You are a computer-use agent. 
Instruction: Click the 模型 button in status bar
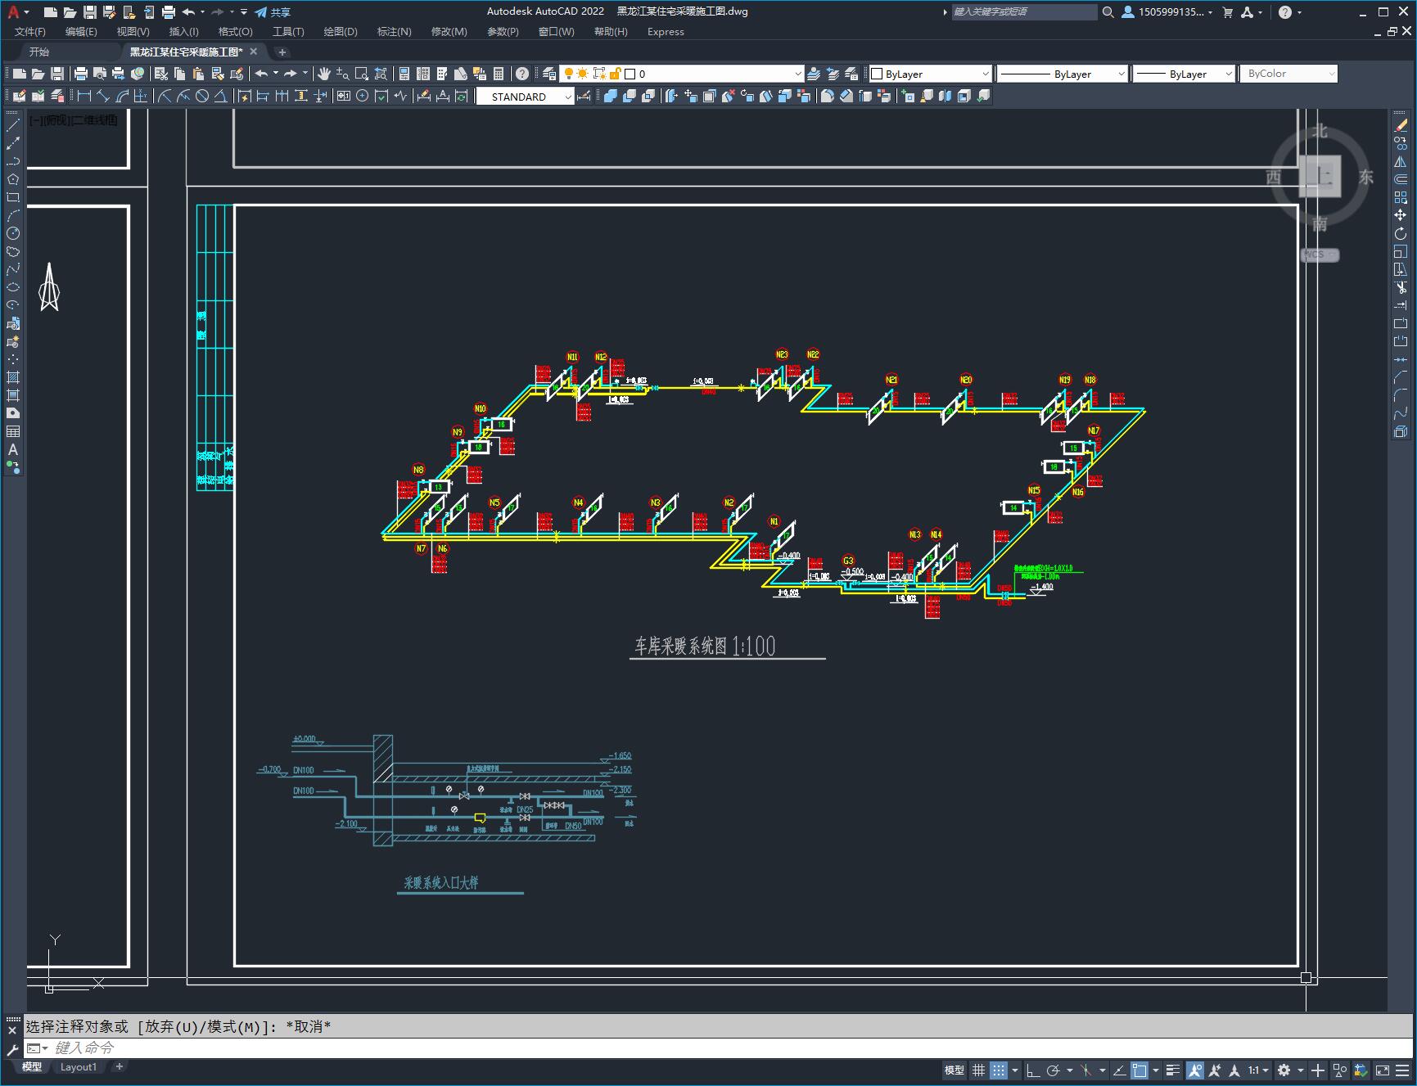[x=954, y=1070]
